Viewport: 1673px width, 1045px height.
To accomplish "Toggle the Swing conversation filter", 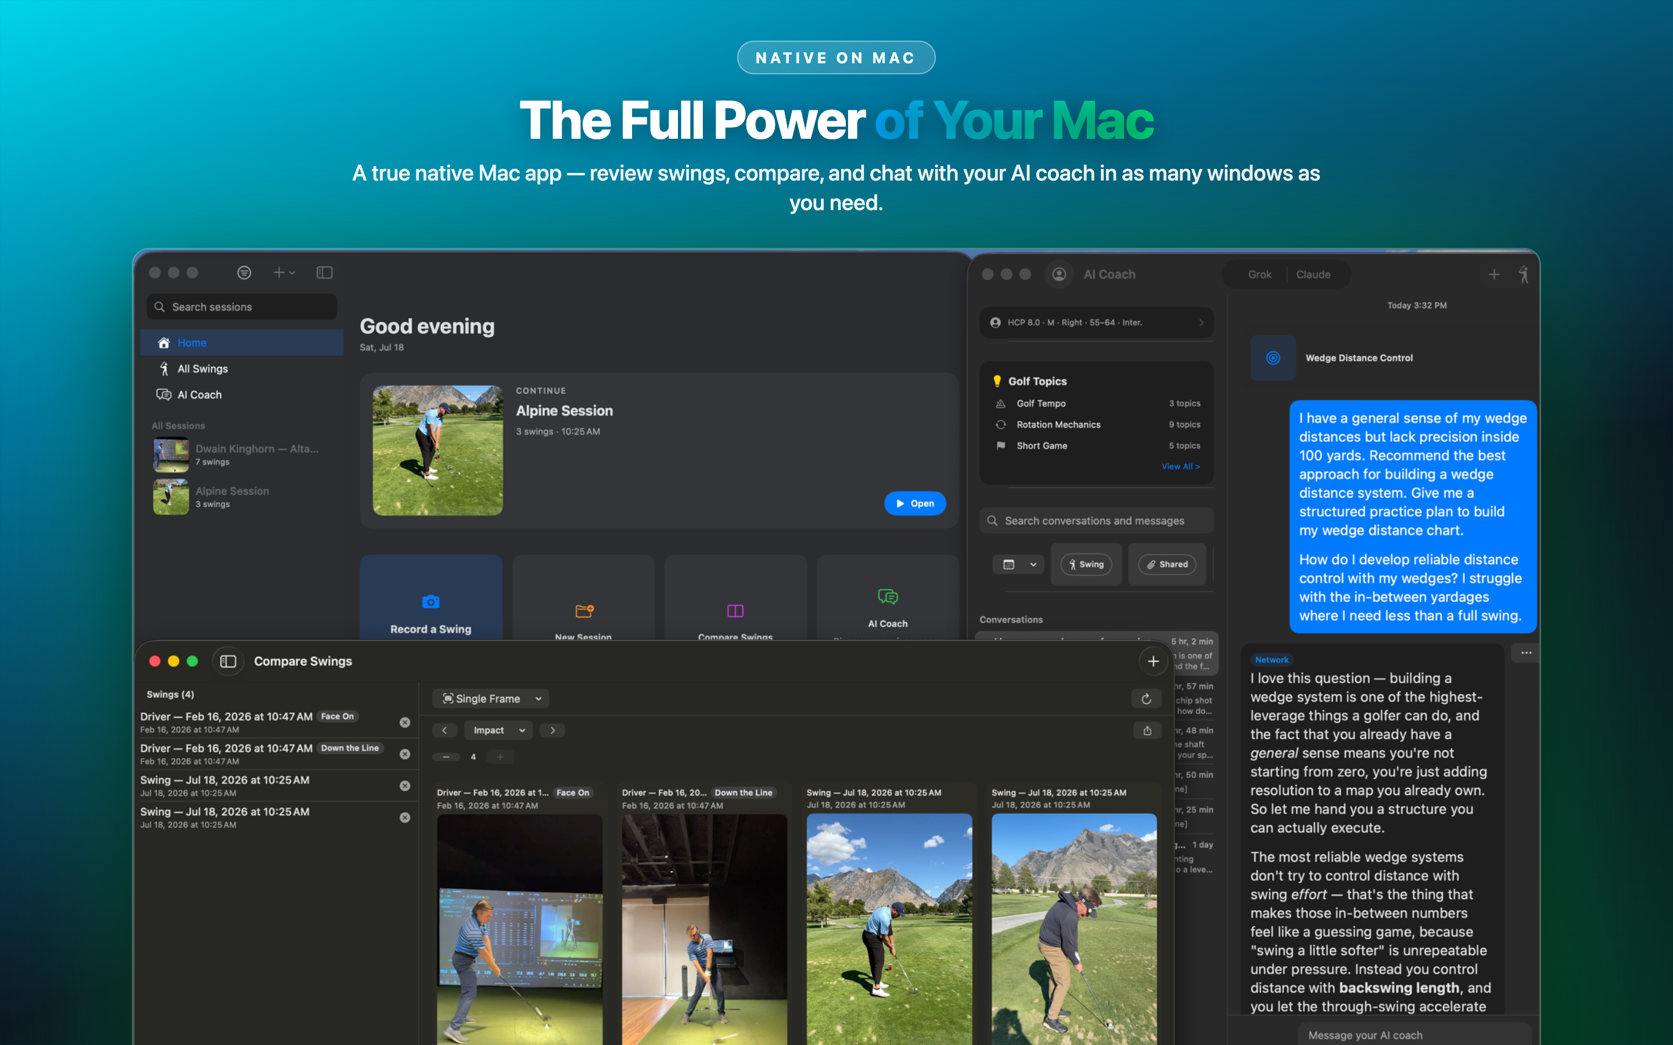I will (1085, 565).
